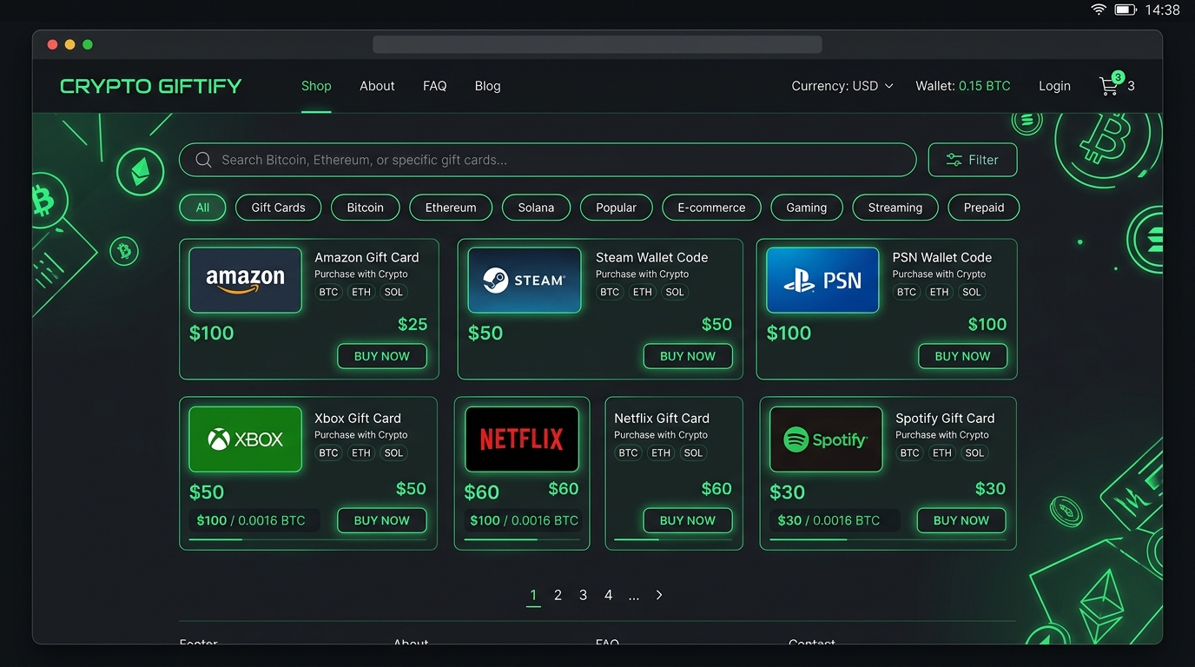Open the Filter options button

click(972, 160)
